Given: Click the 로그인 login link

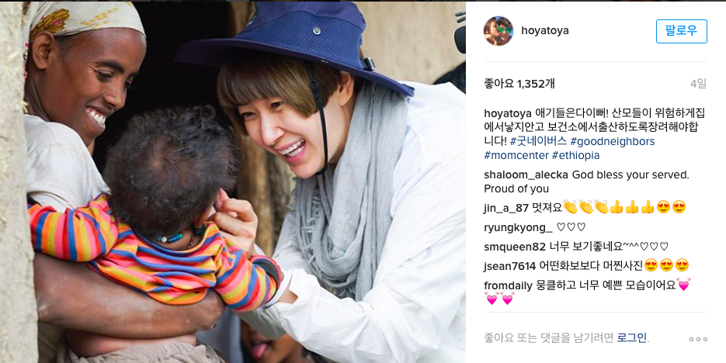Looking at the screenshot, I should click(x=632, y=337).
